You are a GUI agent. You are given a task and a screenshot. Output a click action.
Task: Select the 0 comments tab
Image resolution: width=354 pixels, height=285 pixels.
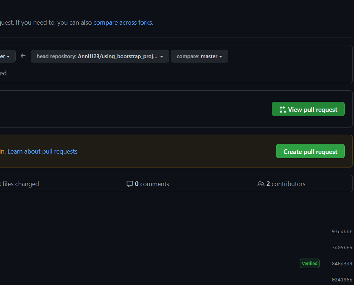coord(148,184)
